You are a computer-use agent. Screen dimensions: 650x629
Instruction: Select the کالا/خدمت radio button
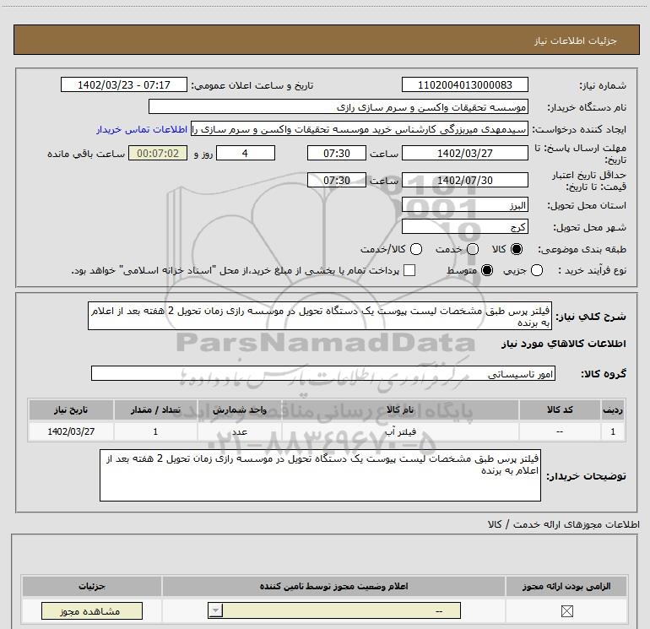click(x=416, y=249)
